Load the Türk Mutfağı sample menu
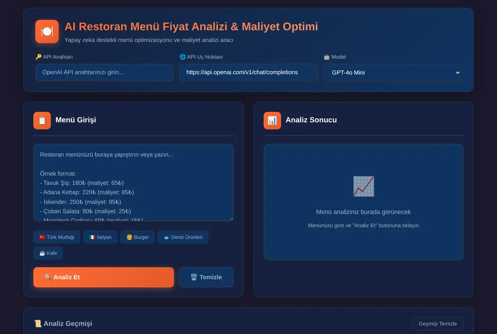497x334 pixels. [x=57, y=237]
